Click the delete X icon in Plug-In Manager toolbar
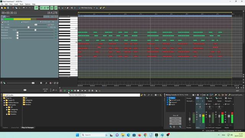 coord(152,95)
